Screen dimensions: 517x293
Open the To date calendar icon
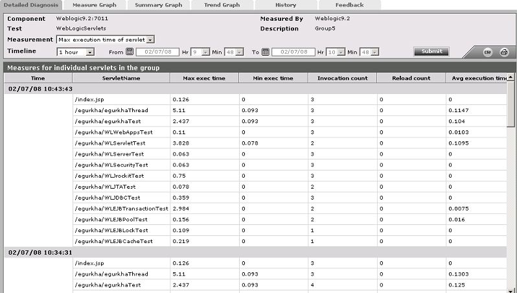pyautogui.click(x=266, y=52)
